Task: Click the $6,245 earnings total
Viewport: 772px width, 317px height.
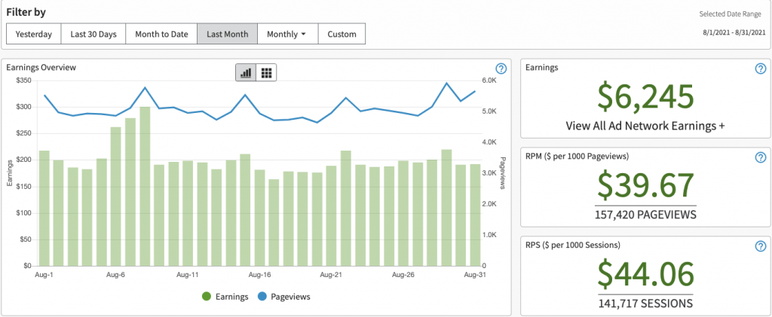Action: (645, 97)
